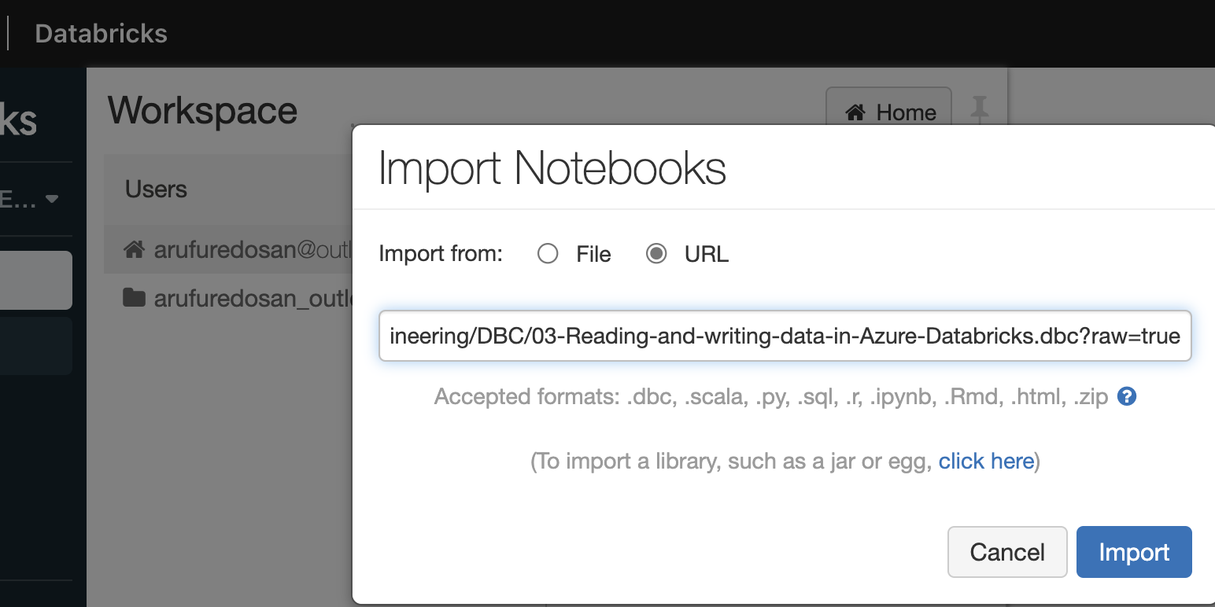1215x607 pixels.
Task: Confirm with the Import button
Action: coord(1134,552)
